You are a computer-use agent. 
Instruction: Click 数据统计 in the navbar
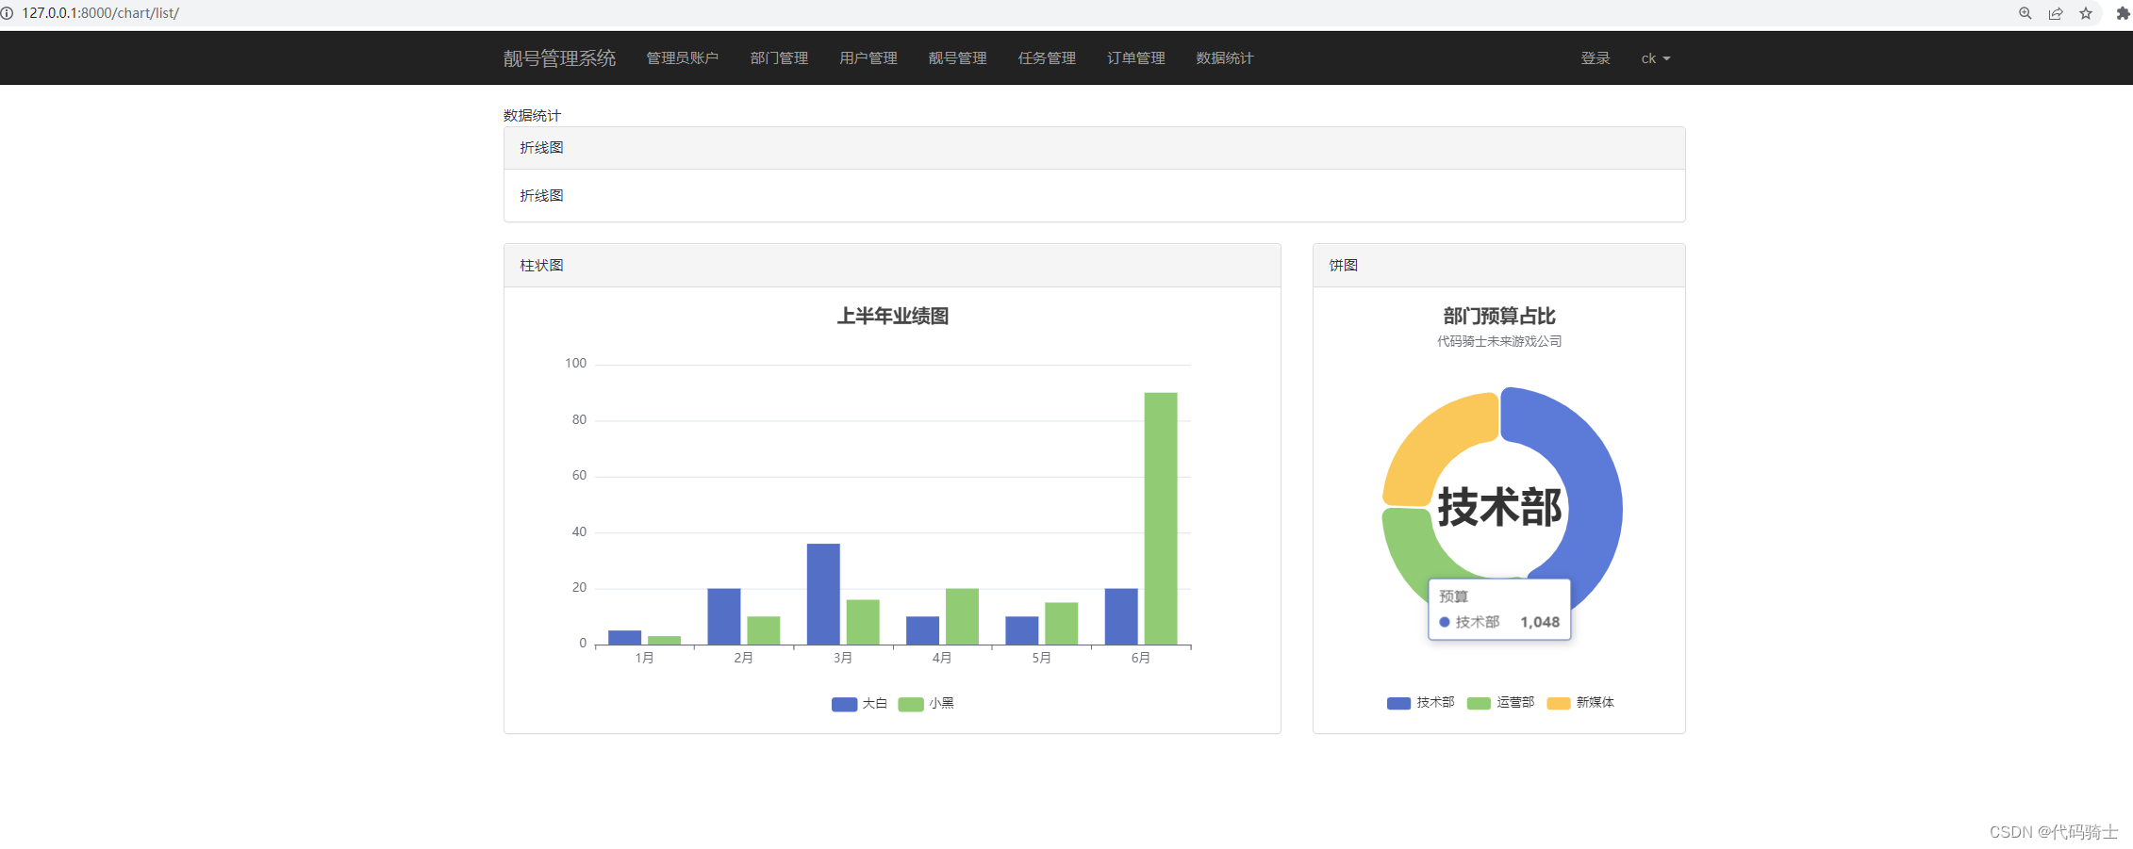click(x=1225, y=58)
